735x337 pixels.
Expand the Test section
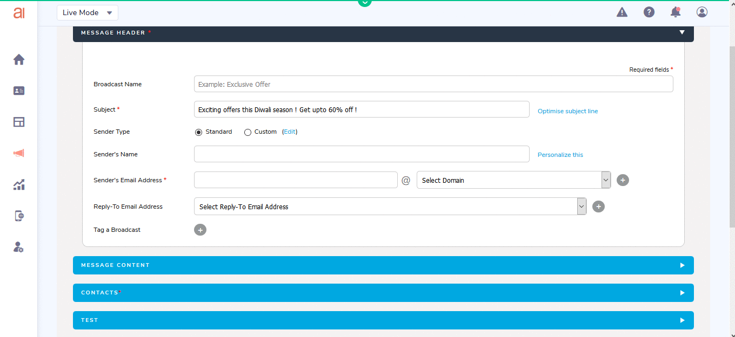tap(383, 320)
